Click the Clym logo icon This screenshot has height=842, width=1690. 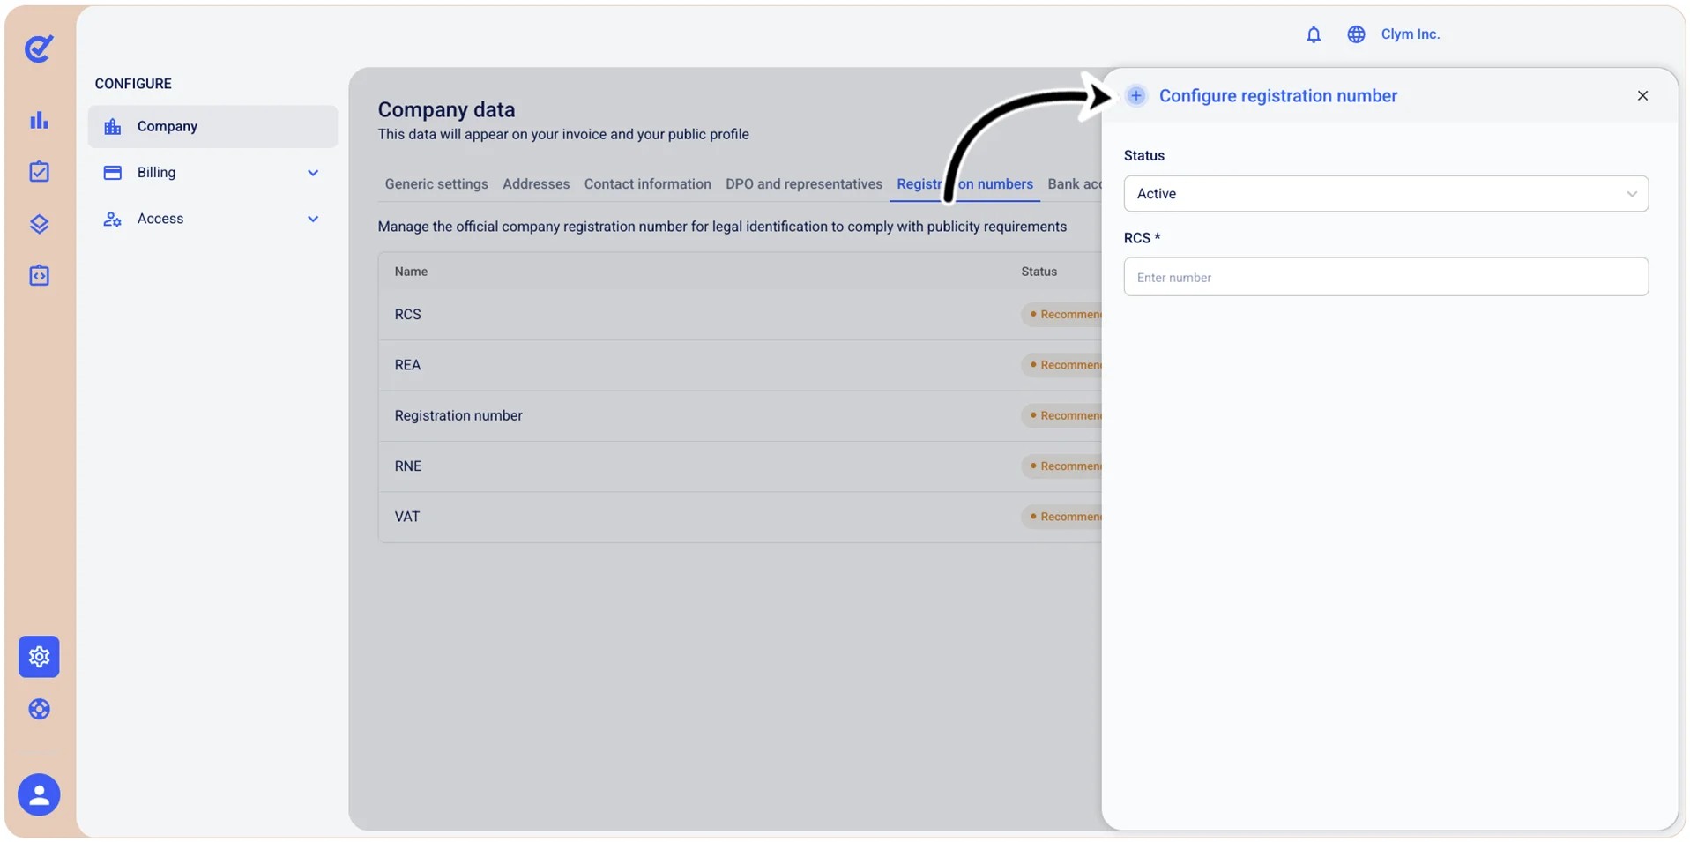(39, 48)
